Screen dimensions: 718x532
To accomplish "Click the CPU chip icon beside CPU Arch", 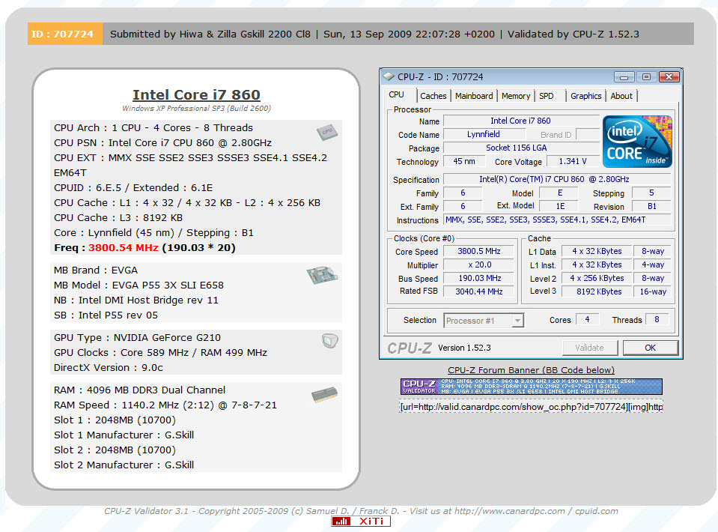I will point(327,132).
